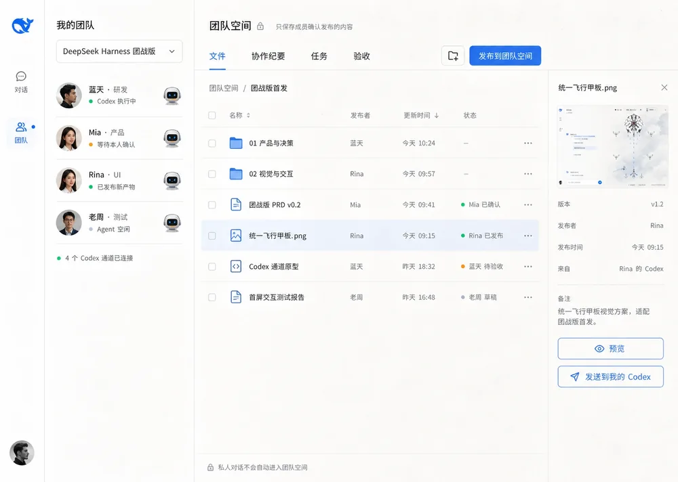Switch to the 验收 tab
Viewport: 678px width, 482px height.
361,56
